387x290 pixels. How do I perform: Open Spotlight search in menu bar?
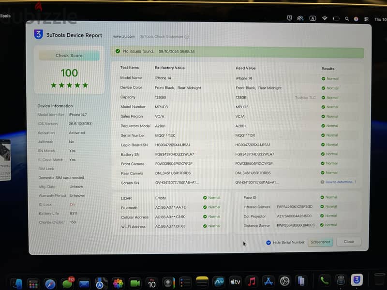[x=347, y=18]
